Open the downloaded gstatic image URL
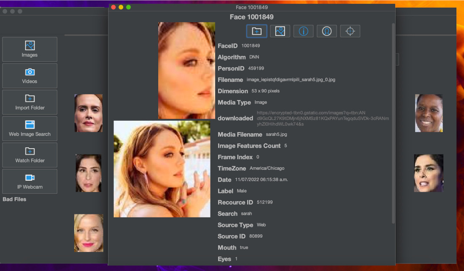The width and height of the screenshot is (464, 271). tap(323, 119)
